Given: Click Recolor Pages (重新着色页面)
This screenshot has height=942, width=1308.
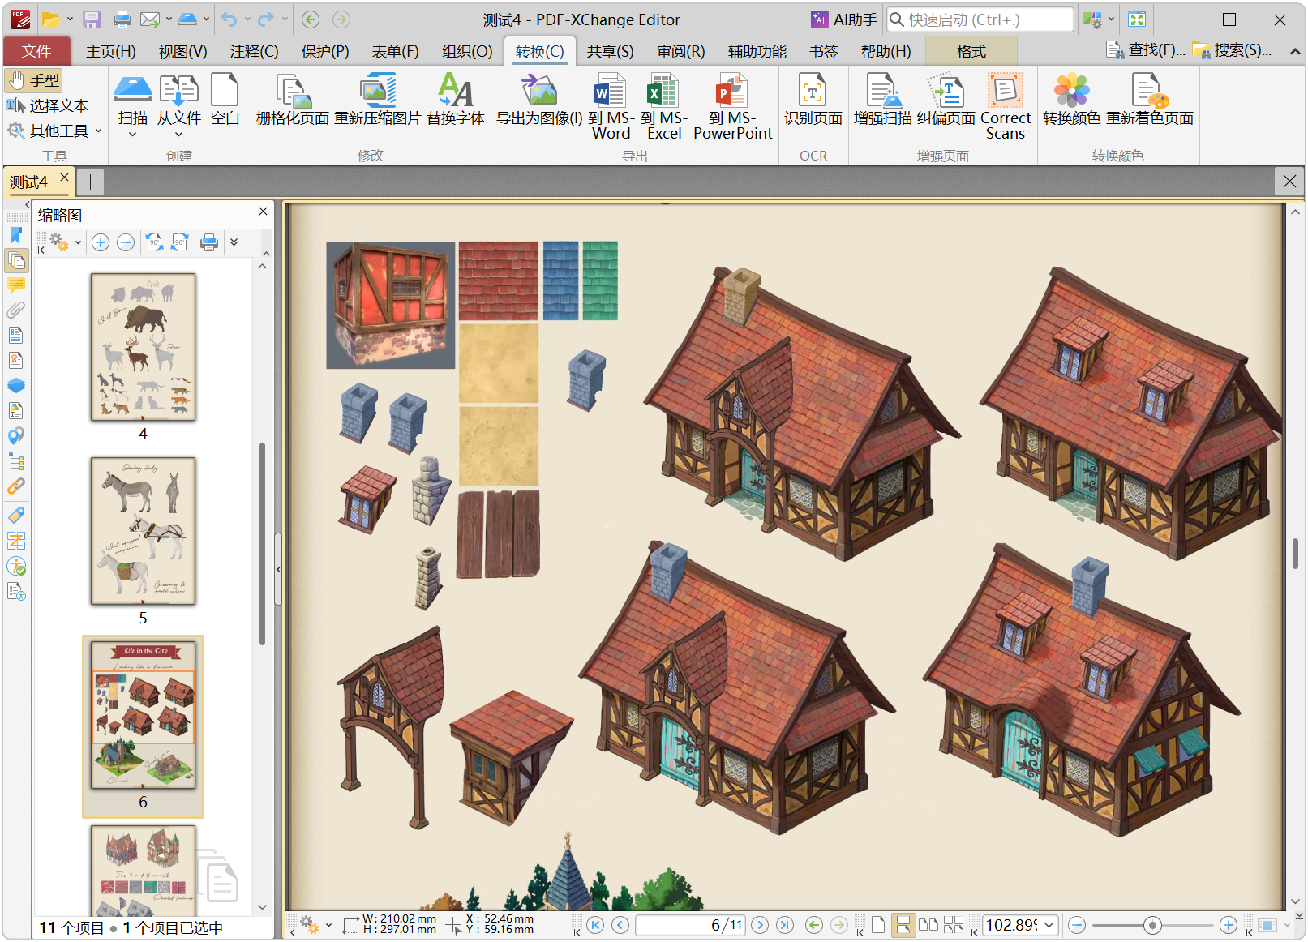Looking at the screenshot, I should pyautogui.click(x=1150, y=101).
